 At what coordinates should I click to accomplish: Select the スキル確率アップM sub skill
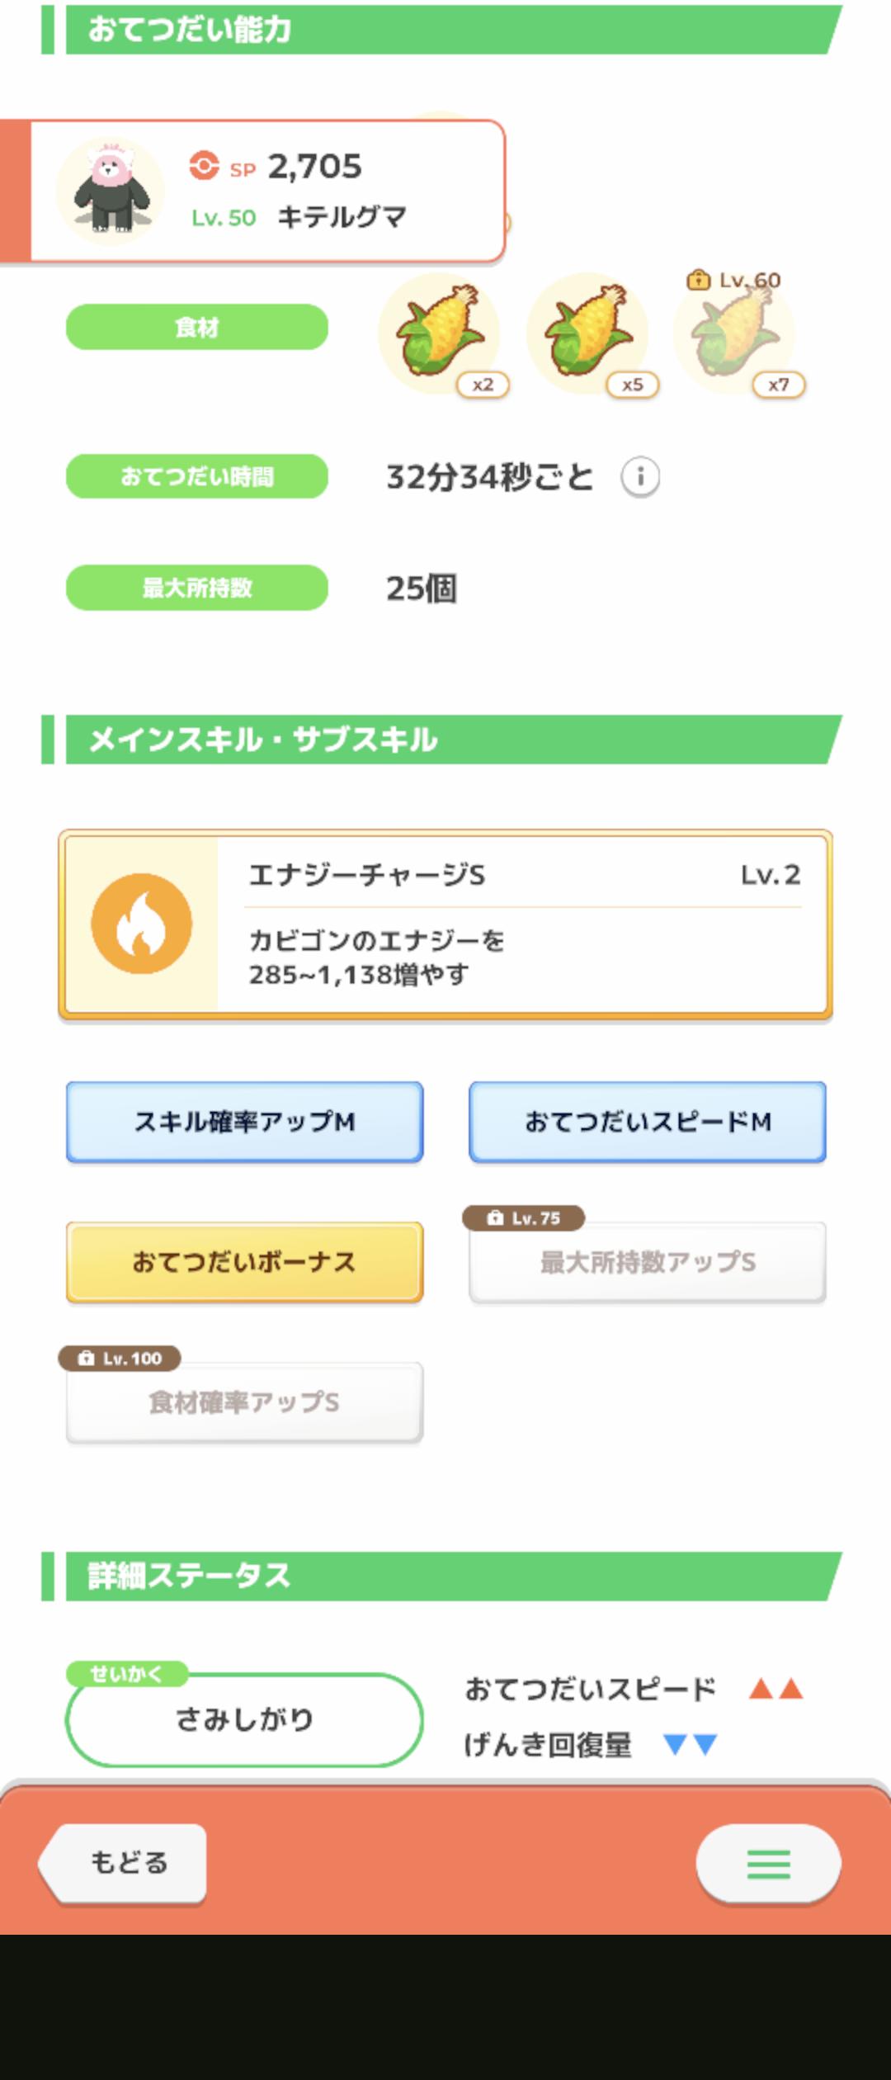tap(245, 1122)
